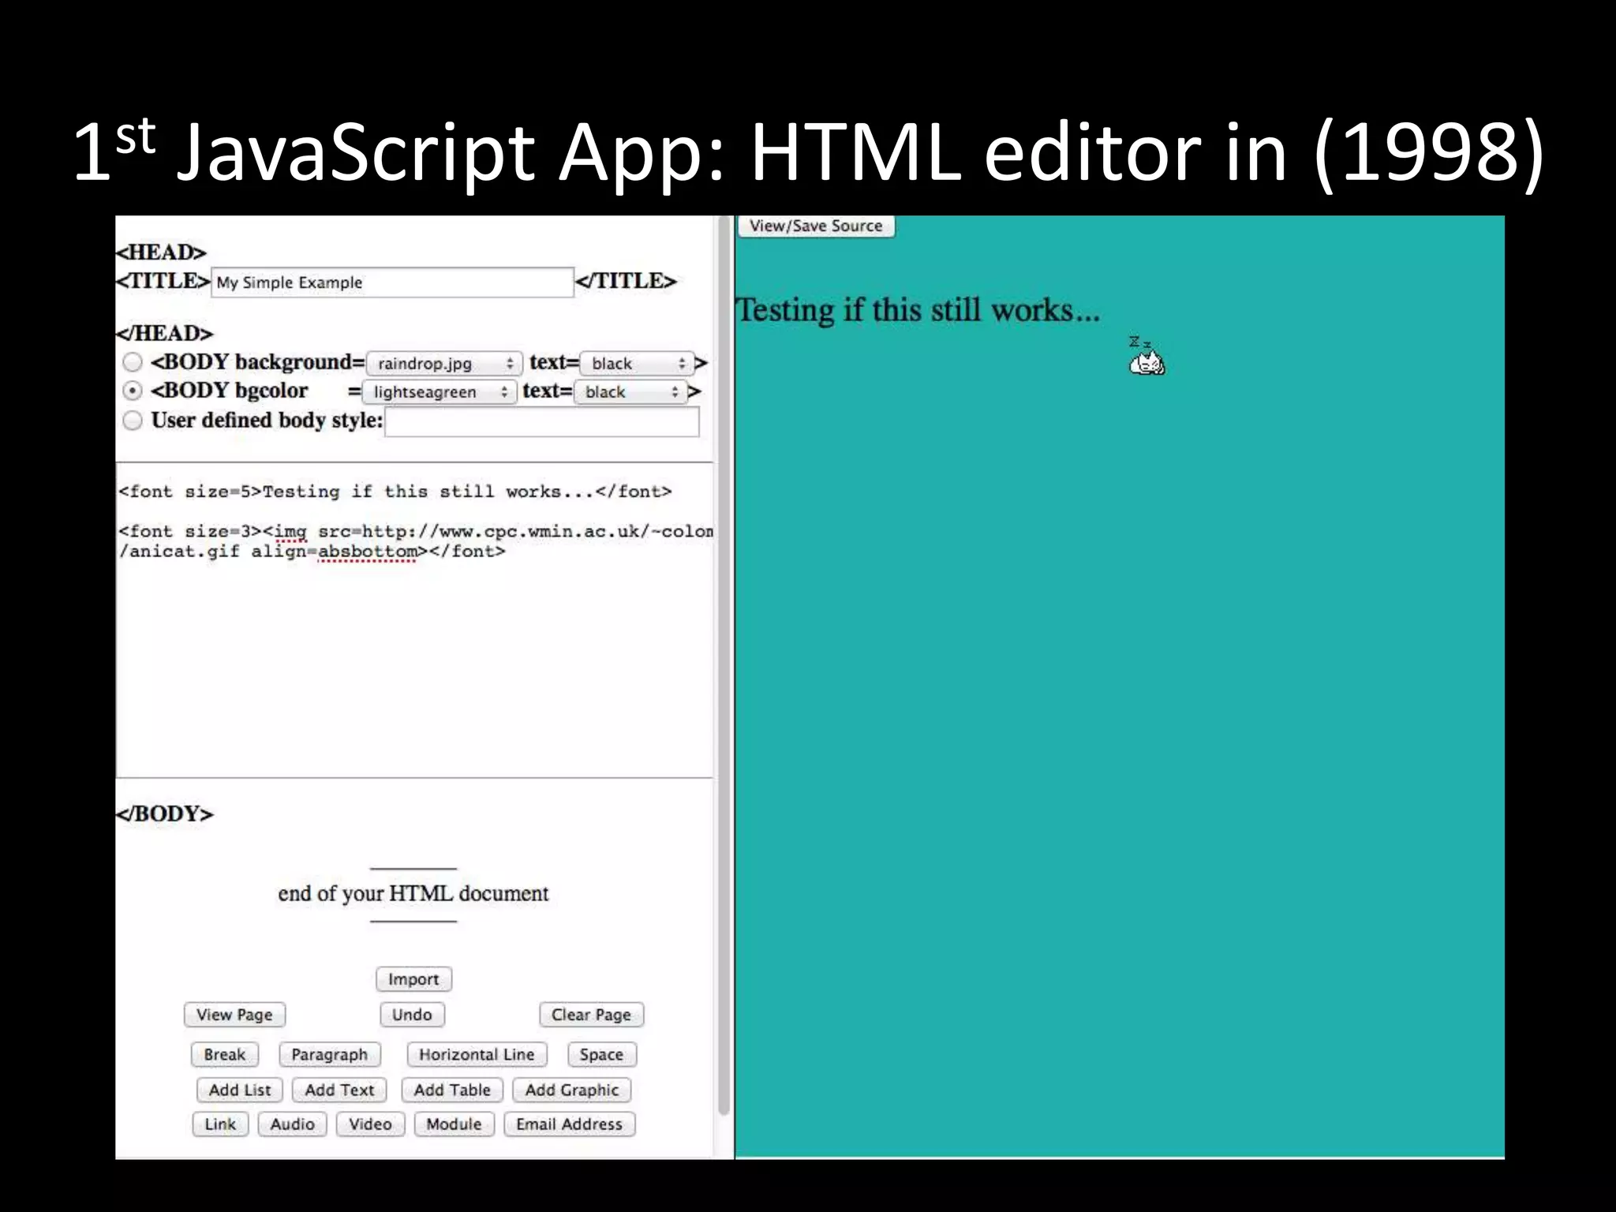Click the user defined body style field
1616x1212 pixels.
[x=542, y=421]
